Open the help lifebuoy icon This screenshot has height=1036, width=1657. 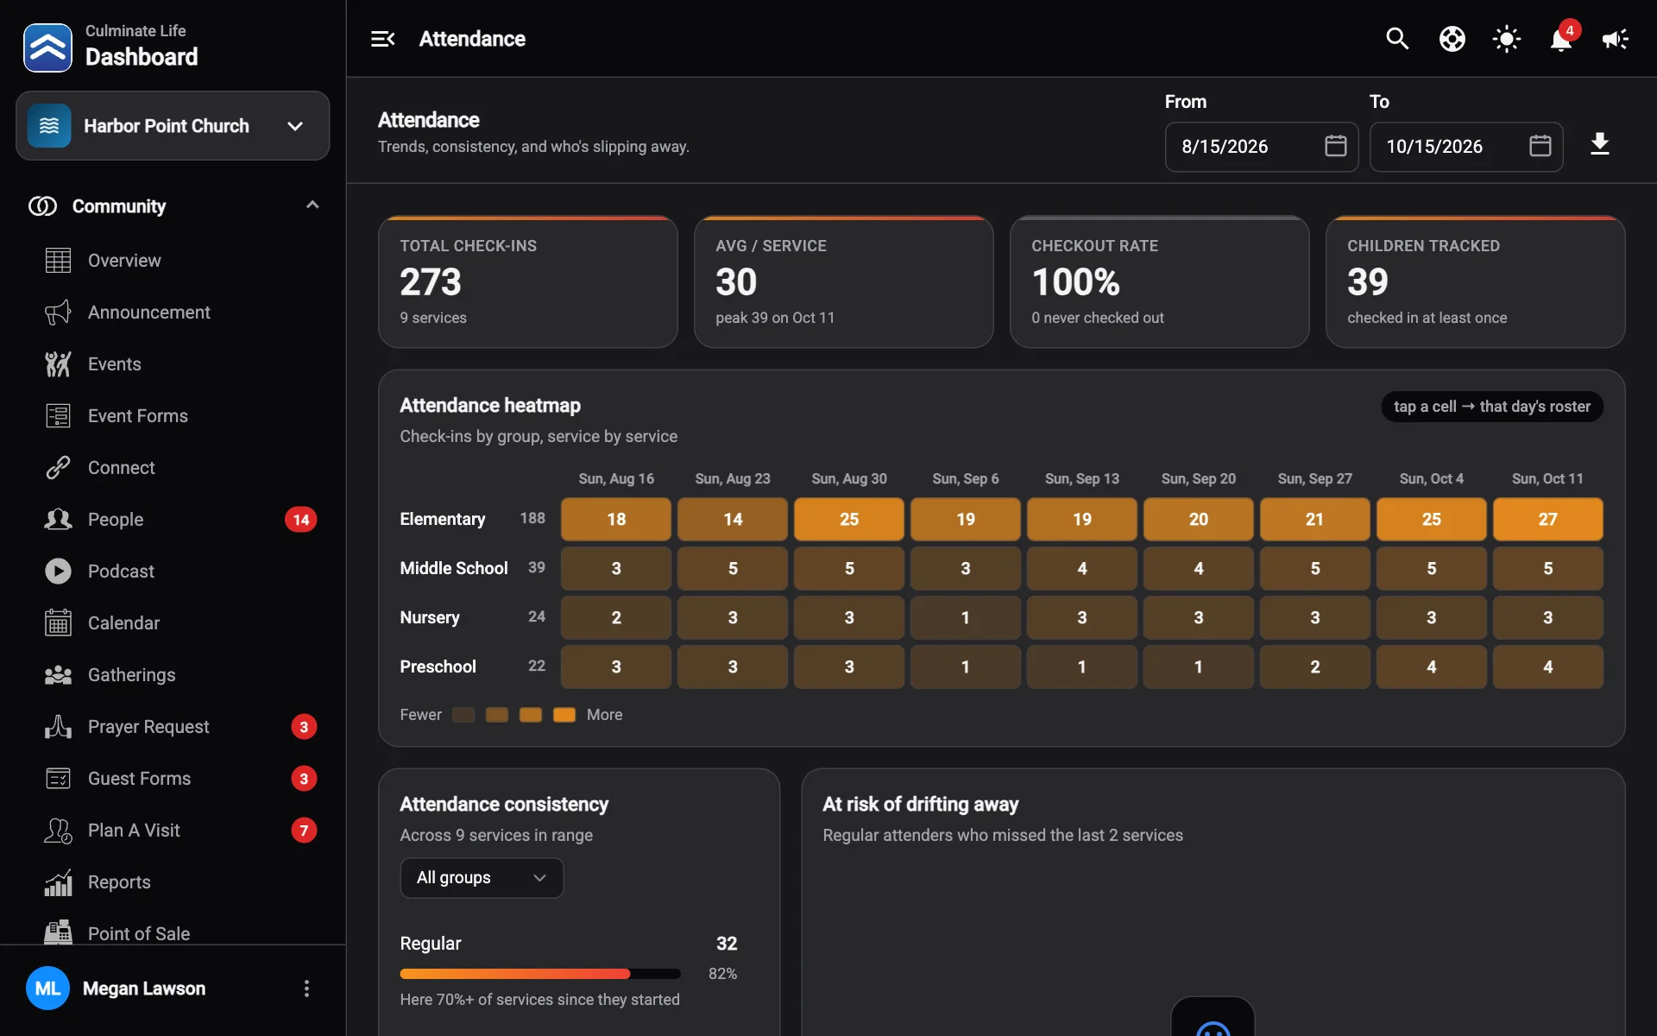[1452, 39]
